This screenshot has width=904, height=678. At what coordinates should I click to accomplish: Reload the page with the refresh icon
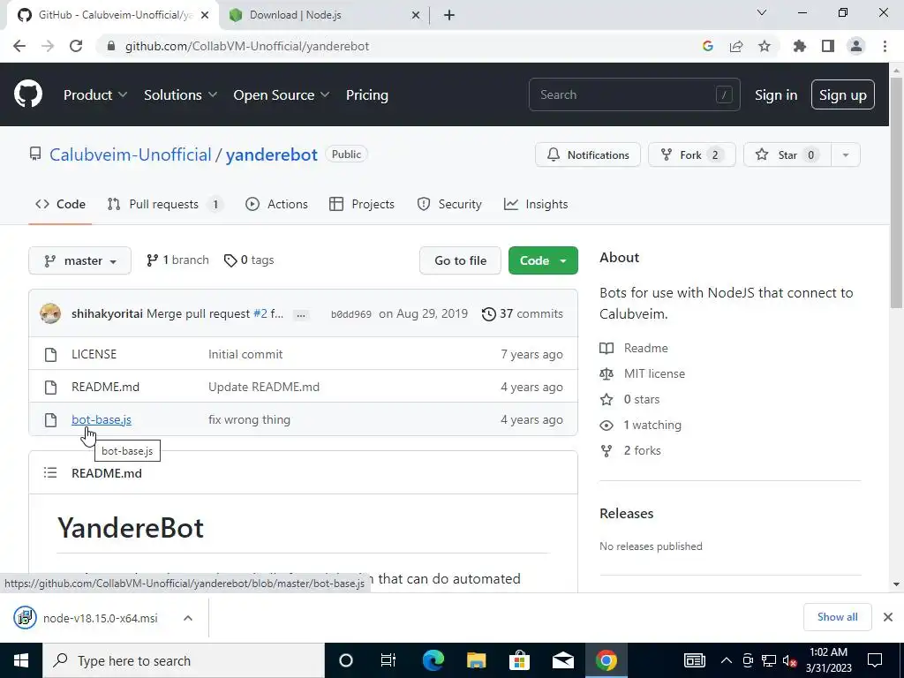76,46
